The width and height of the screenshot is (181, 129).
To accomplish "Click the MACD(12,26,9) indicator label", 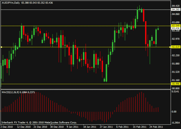I will (10, 92).
